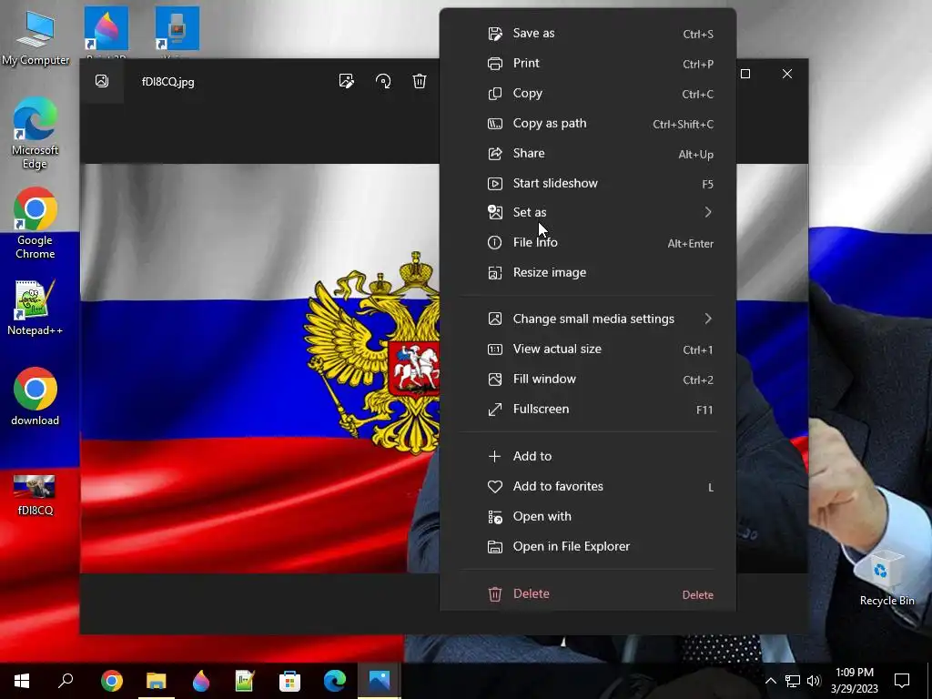The height and width of the screenshot is (699, 932).
Task: Click the fDI8CQ.jpg file name title
Action: click(168, 82)
